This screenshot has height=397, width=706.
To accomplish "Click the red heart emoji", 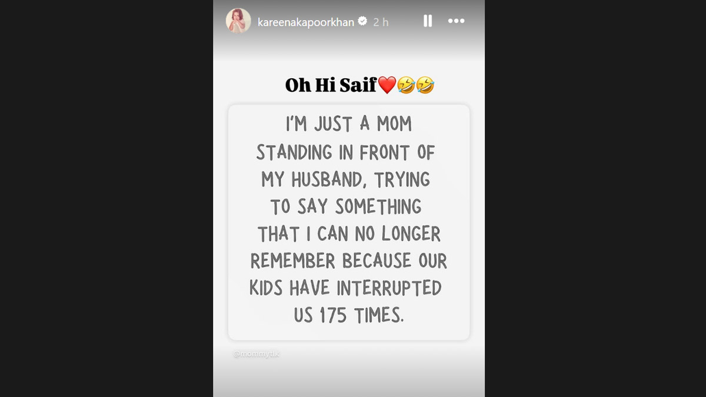I will point(387,86).
